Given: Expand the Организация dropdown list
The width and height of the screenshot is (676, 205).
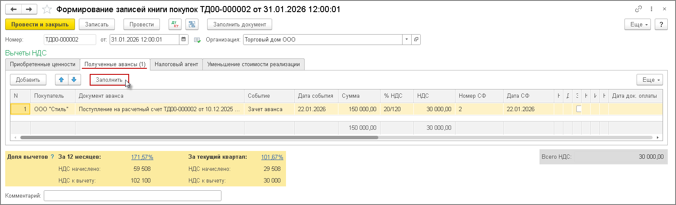Looking at the screenshot, I should point(407,39).
